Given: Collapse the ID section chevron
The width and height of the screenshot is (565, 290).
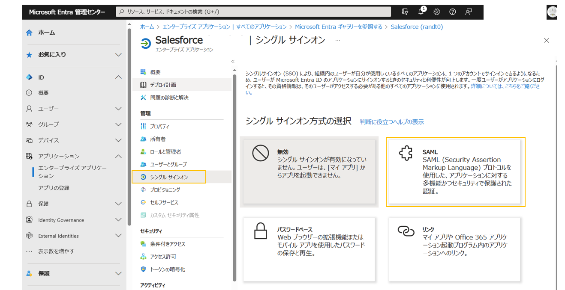Looking at the screenshot, I should tap(119, 77).
